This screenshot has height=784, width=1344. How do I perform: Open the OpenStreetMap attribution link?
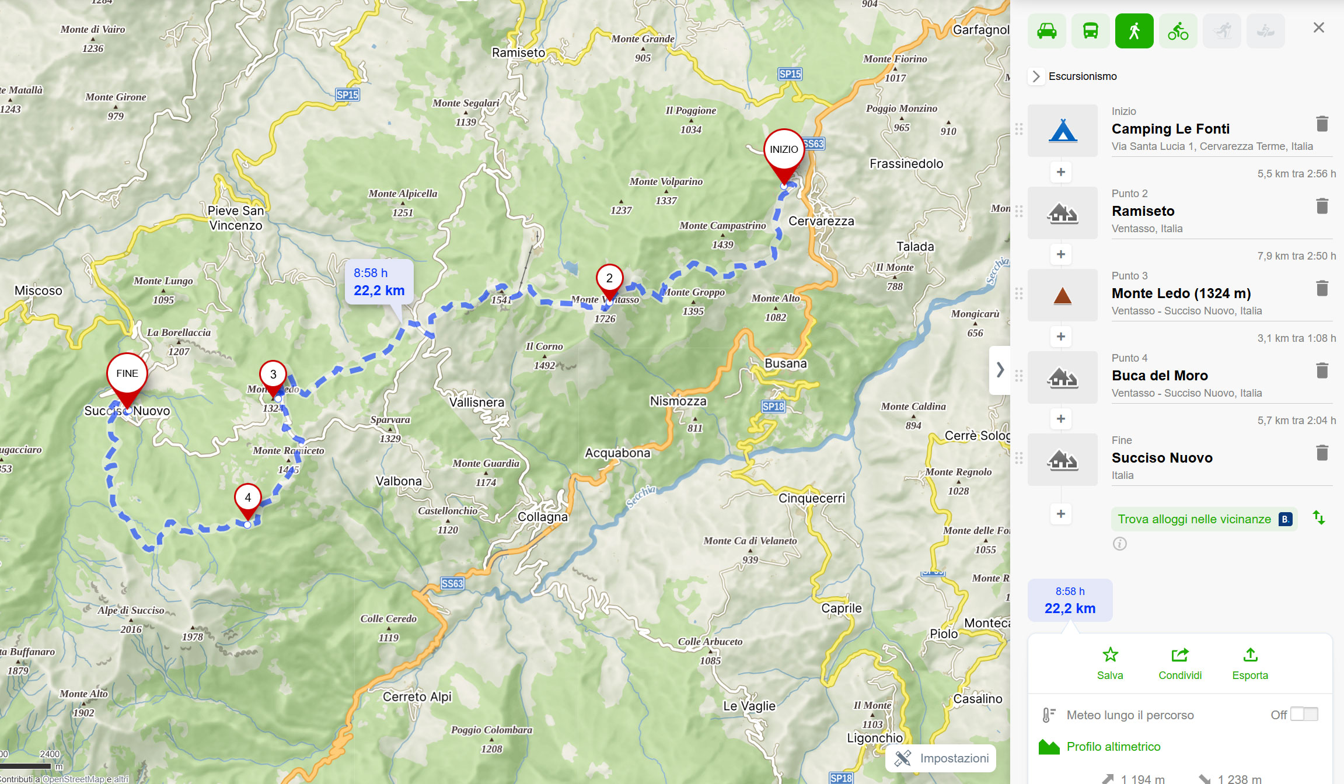tap(73, 779)
